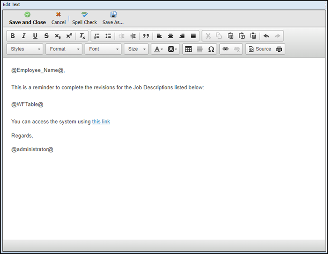Insert a table
Image resolution: width=328 pixels, height=254 pixels.
tap(188, 49)
